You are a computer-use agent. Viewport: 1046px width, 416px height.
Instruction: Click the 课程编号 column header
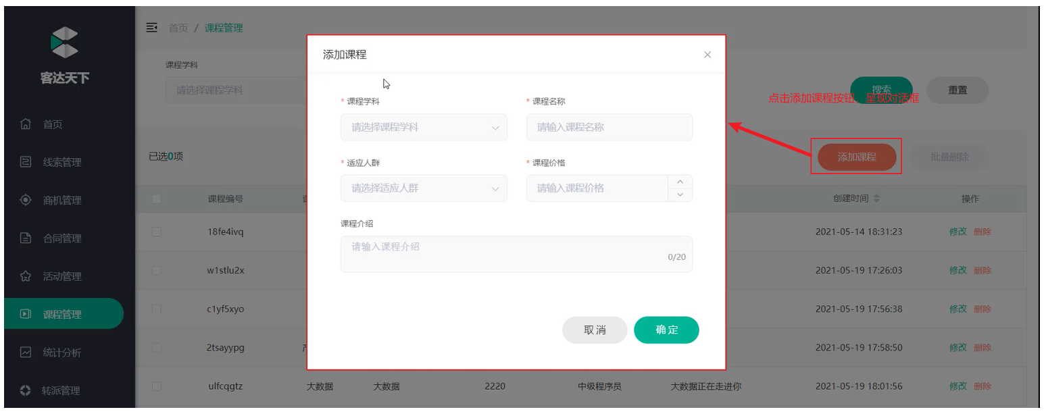click(226, 199)
